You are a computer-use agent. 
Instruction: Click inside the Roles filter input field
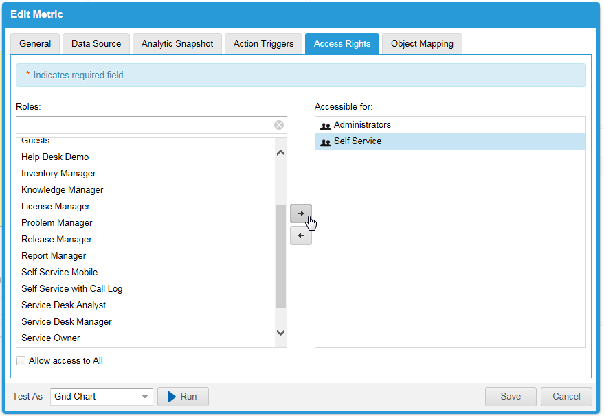137,124
